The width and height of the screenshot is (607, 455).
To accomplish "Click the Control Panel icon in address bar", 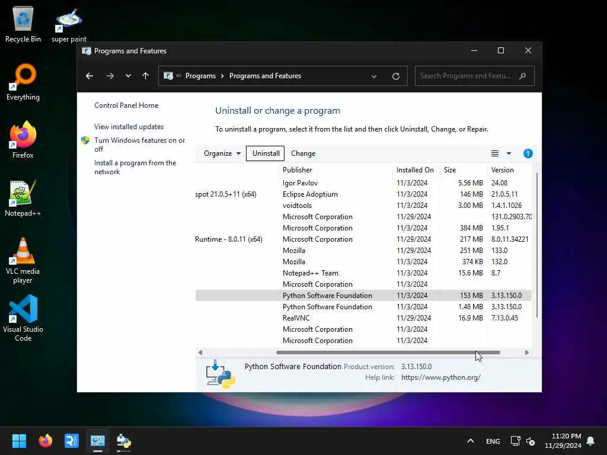I will click(168, 76).
